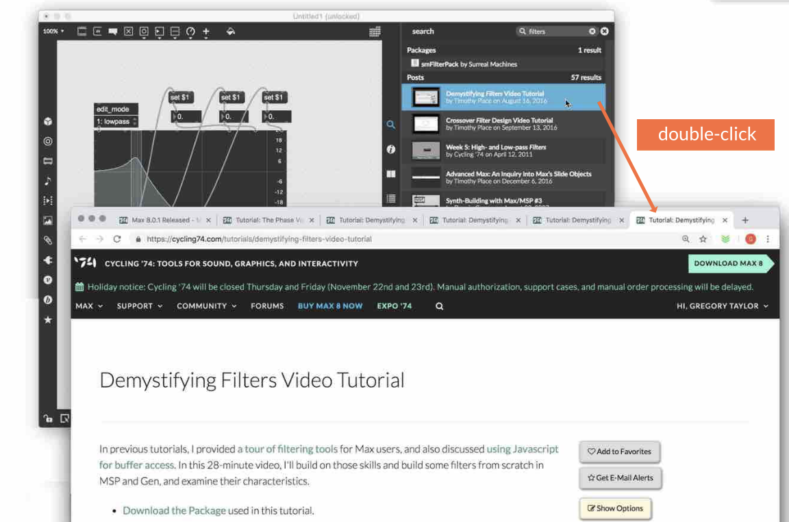Viewport: 789px width, 522px height.
Task: Select 'Advanced Max: An Inquiry into Max's Slide Objects'
Action: click(503, 177)
